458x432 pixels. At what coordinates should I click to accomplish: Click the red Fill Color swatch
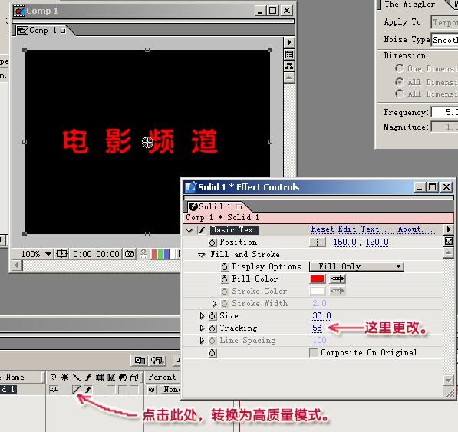[318, 279]
